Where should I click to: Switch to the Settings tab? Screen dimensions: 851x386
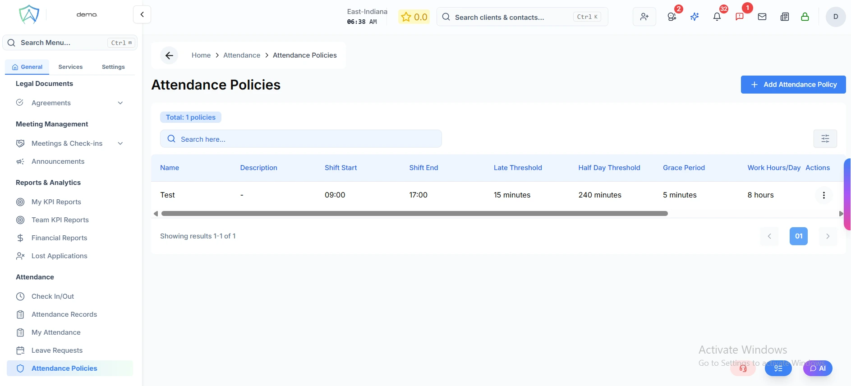pos(113,67)
